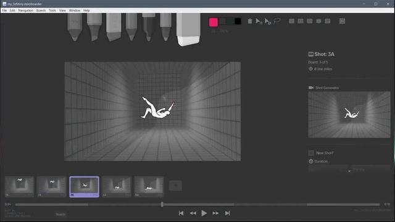Open the Window menu
This screenshot has width=395, height=222.
75,10
